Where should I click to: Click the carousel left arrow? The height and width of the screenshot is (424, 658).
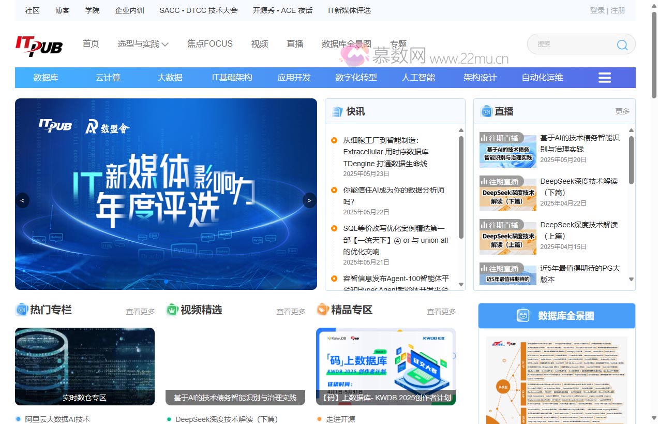(x=22, y=200)
